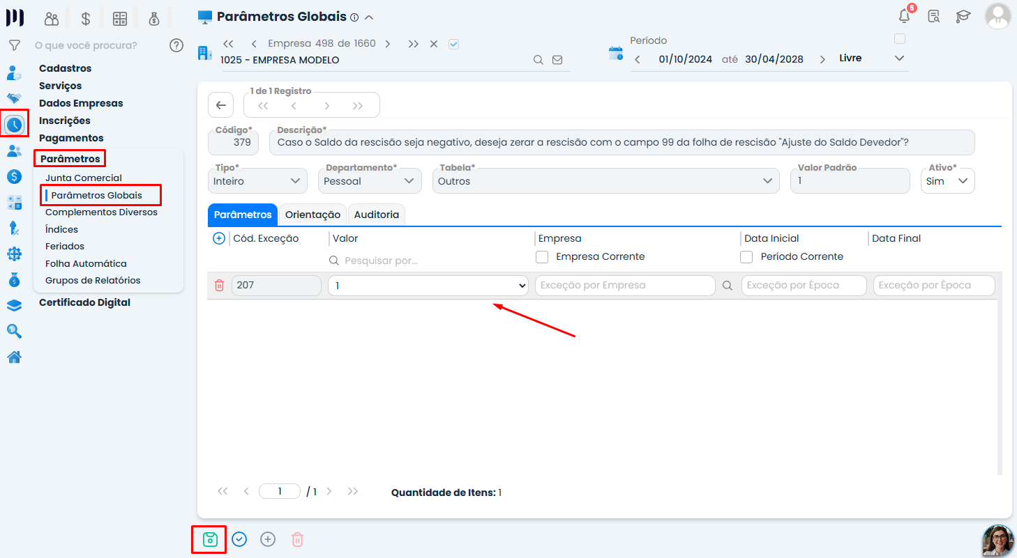Toggle the checkbox above the Livre dropdown
The image size is (1017, 558).
click(900, 39)
